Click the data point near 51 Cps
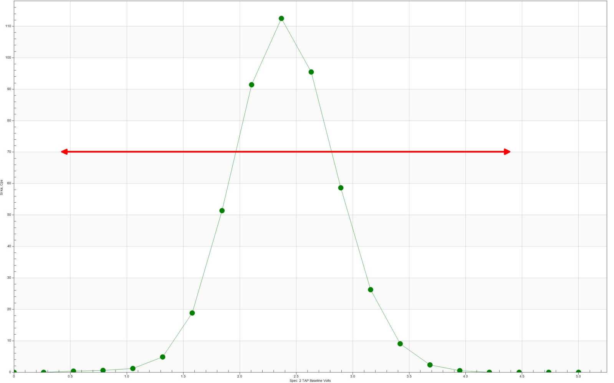The image size is (614, 383). [222, 211]
